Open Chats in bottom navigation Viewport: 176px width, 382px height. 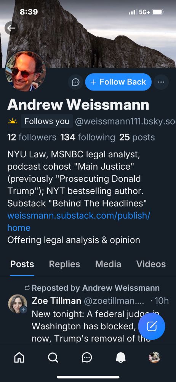click(87, 358)
